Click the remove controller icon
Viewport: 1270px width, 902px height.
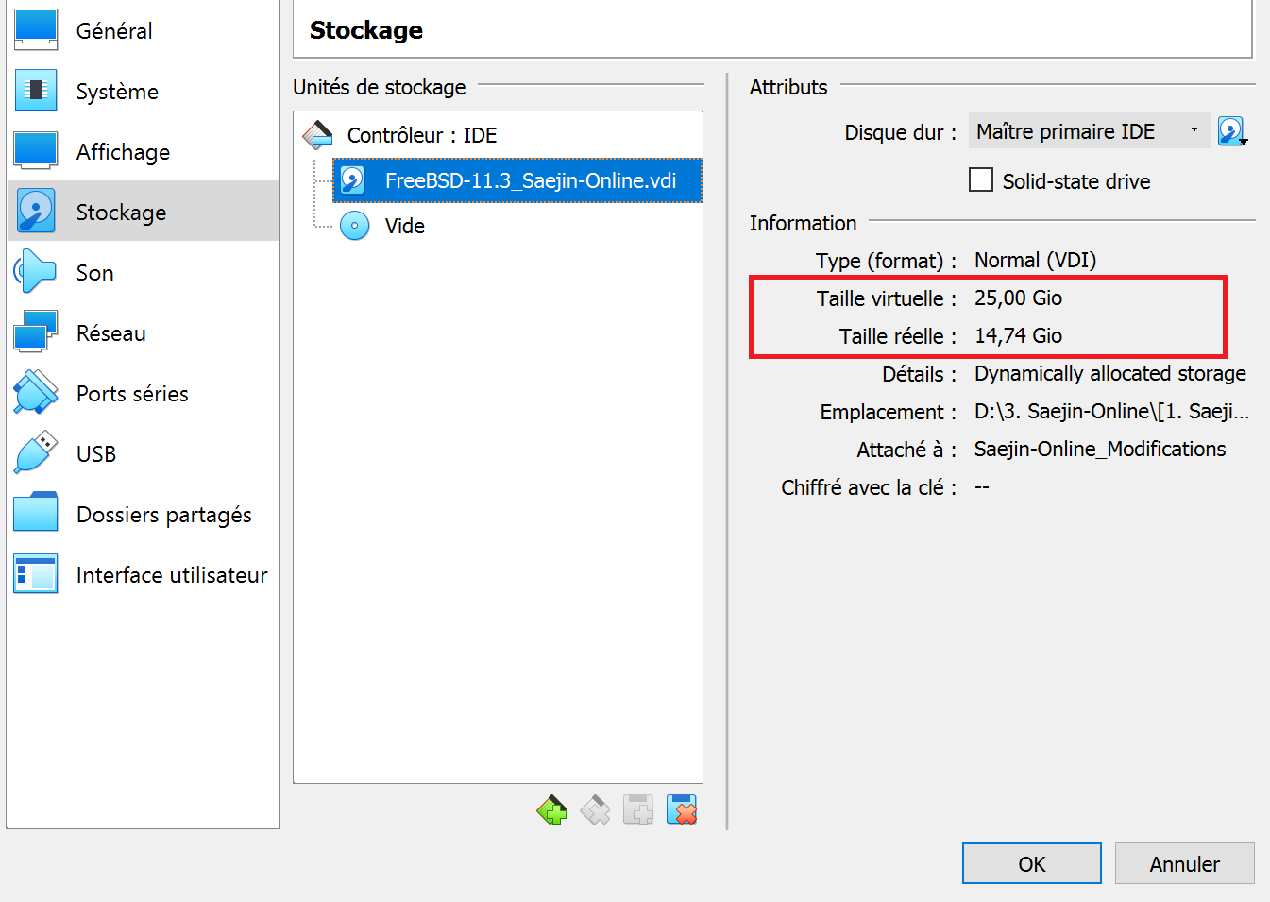(x=595, y=810)
